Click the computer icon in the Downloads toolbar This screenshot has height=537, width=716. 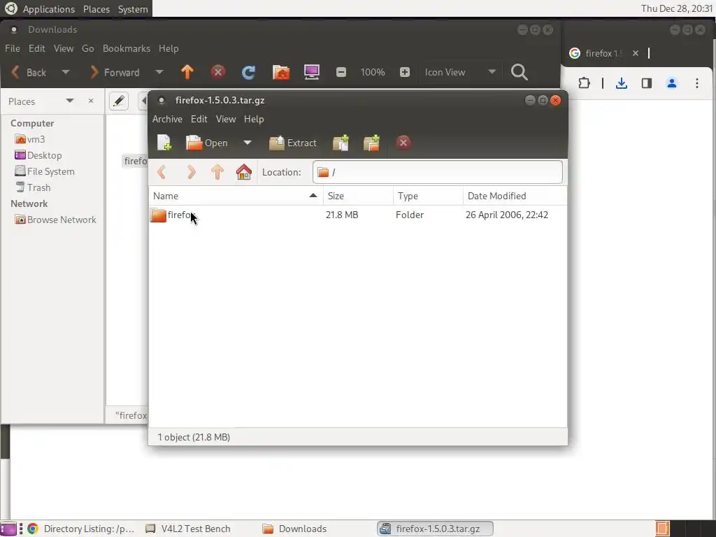pos(311,72)
